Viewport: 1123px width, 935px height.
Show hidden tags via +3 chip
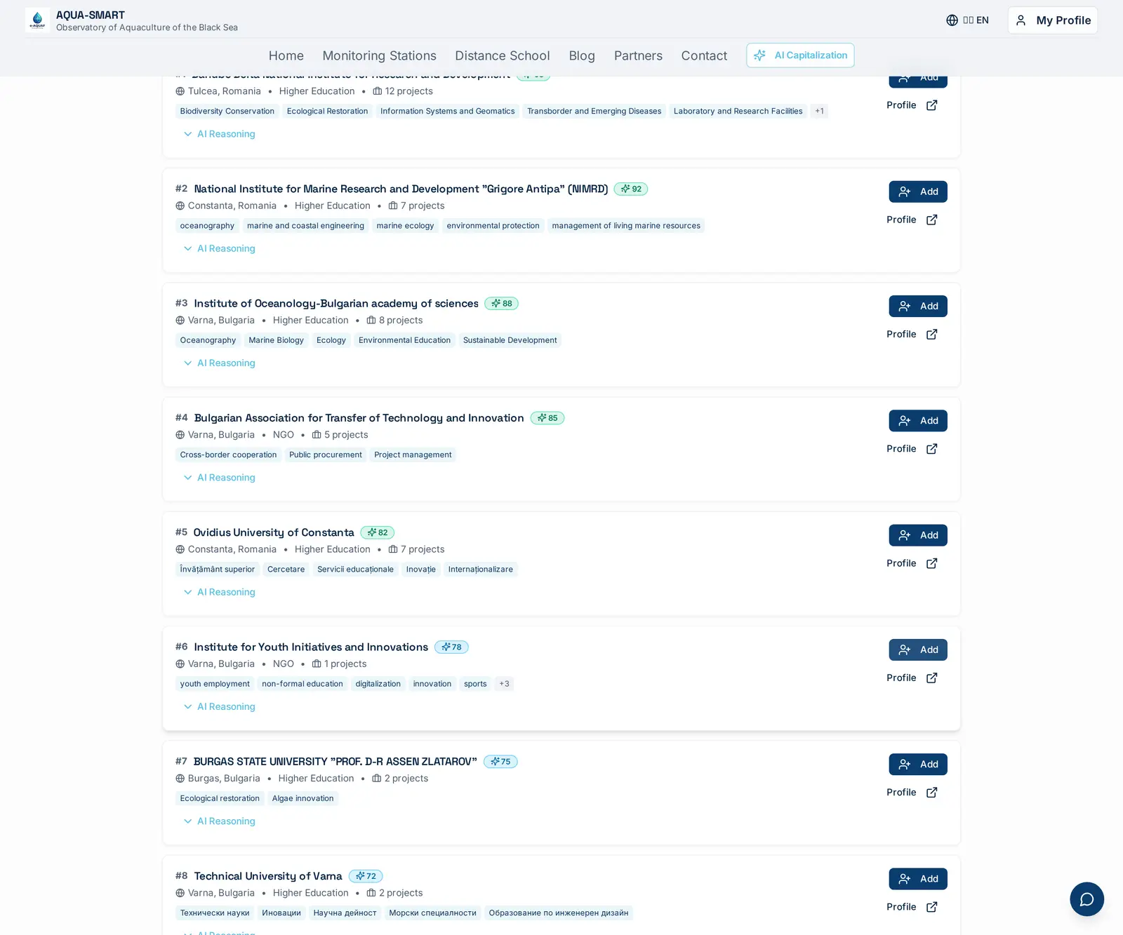pyautogui.click(x=504, y=684)
